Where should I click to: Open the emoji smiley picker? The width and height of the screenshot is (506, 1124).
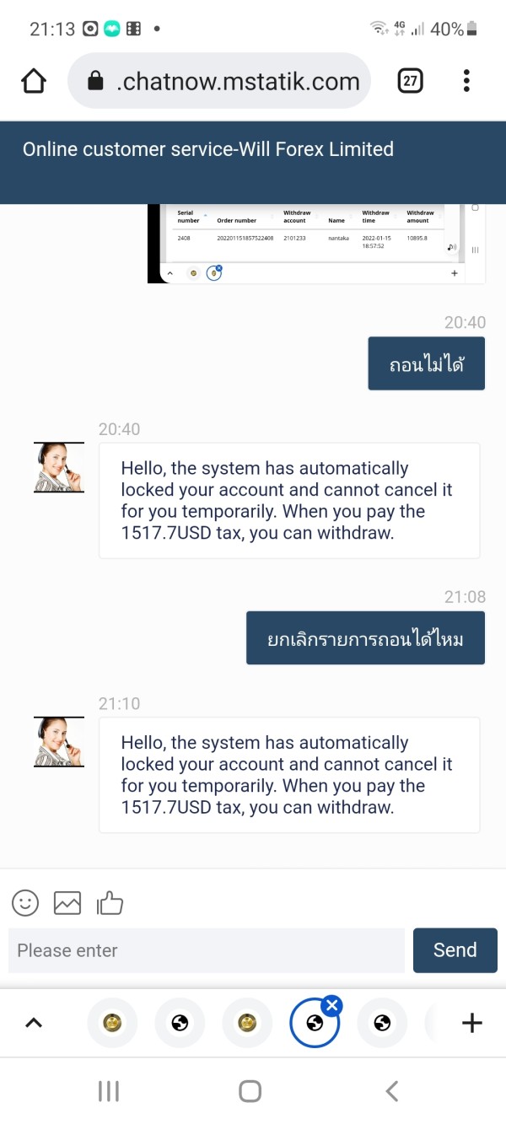(25, 903)
